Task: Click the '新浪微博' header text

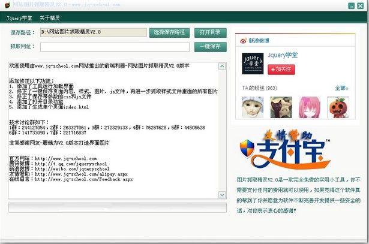Action: point(259,41)
